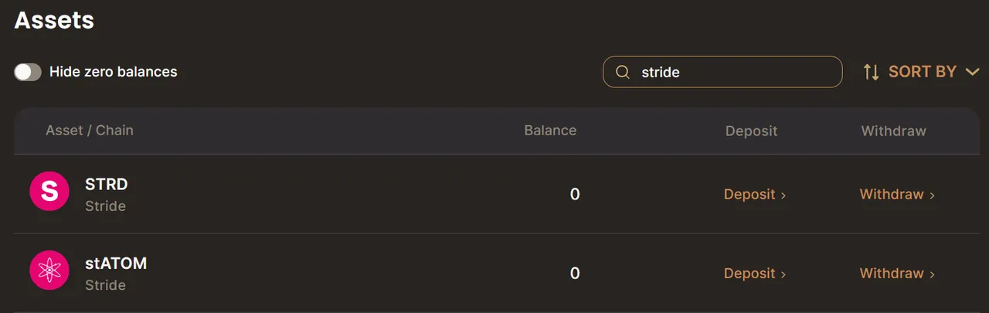Image resolution: width=989 pixels, height=313 pixels.
Task: Select the stATOM asset name
Action: (116, 264)
